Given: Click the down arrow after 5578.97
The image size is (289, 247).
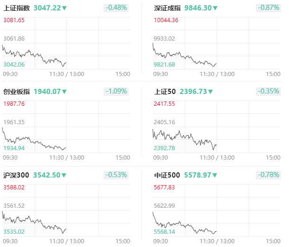Looking at the screenshot, I should [215, 175].
